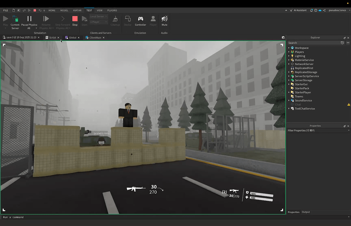Expand the StarterPlayer tree item
Screen dimensions: 351x226
[288, 92]
